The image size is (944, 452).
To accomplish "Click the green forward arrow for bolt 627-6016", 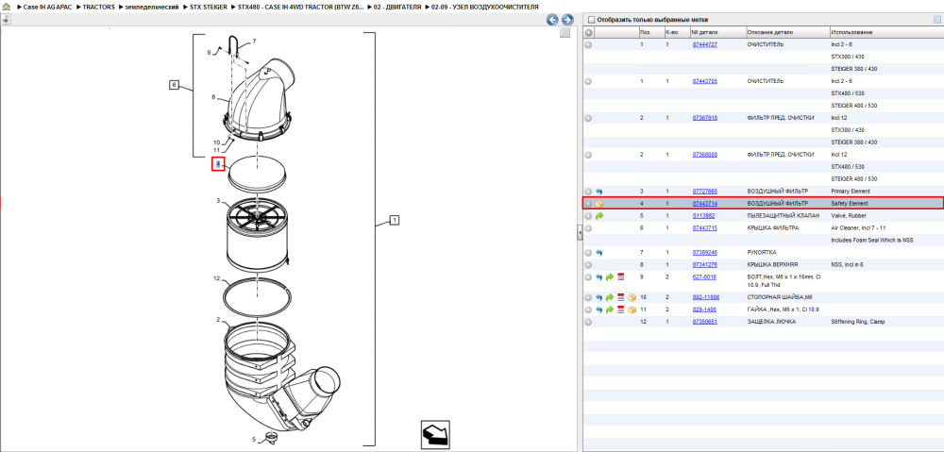I will tap(610, 276).
